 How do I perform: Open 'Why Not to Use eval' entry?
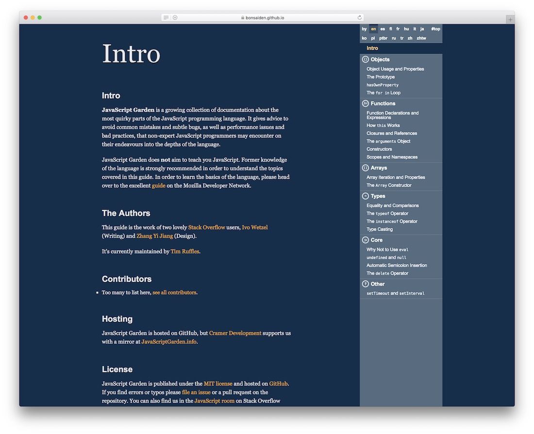[x=387, y=250]
